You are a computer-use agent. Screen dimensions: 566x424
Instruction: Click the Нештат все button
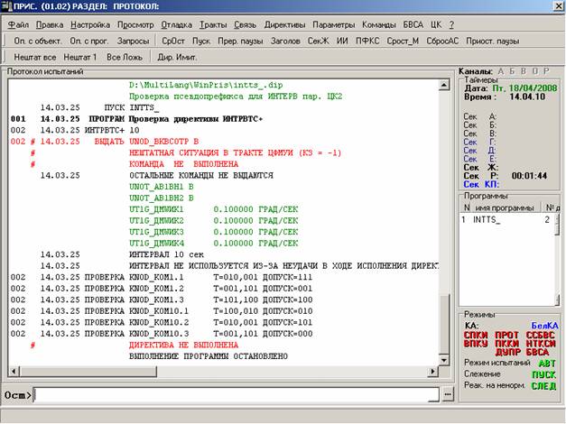[35, 57]
